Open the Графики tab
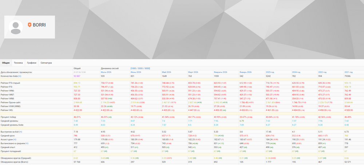The image size is (364, 165). (32, 63)
